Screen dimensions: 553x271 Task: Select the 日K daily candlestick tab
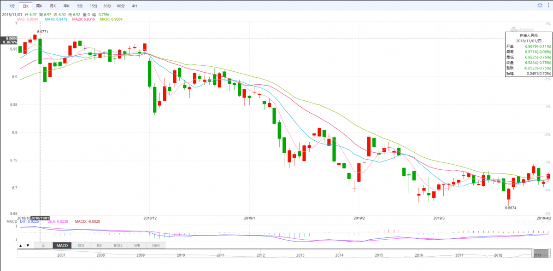pos(26,6)
